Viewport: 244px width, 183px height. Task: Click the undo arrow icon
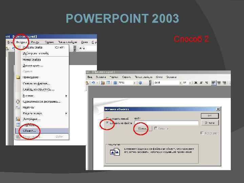93,83
